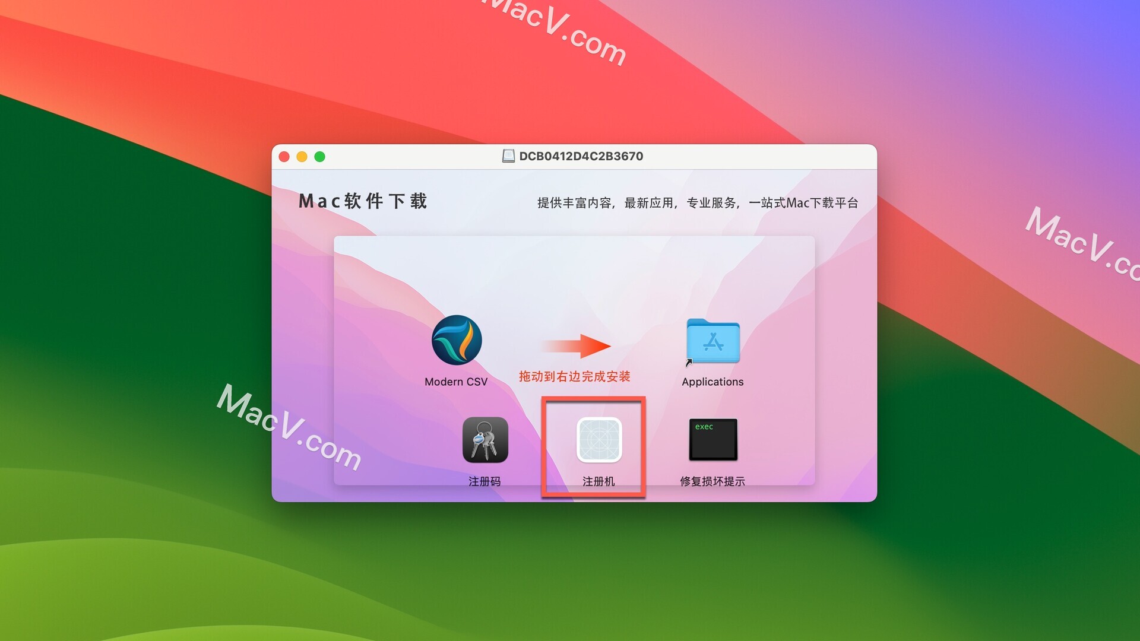Open the Applications folder icon
This screenshot has width=1140, height=641.
[712, 351]
